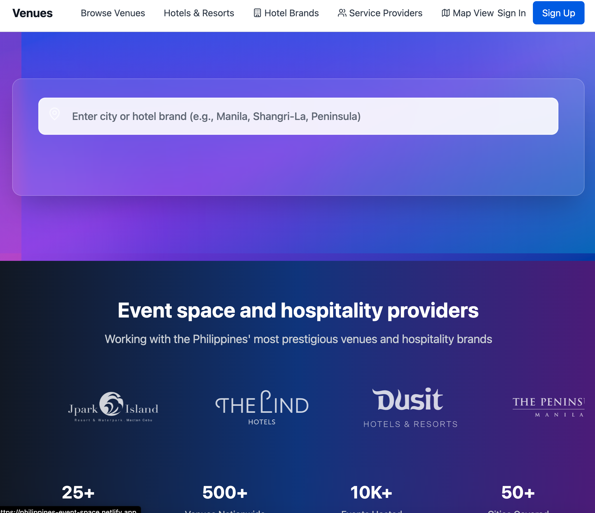
Task: Click the people icon next to Service Providers
Action: coord(342,13)
